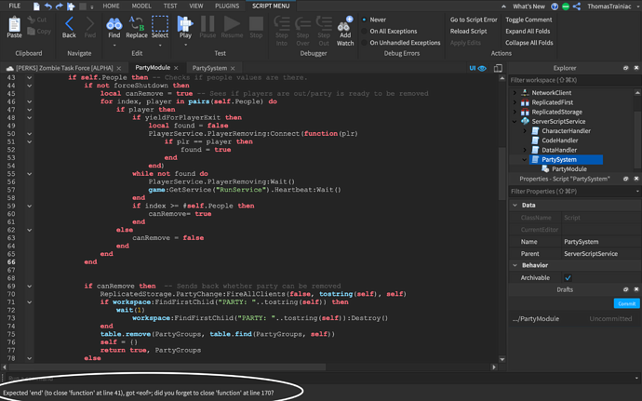
Task: Navigate Back using the arrow icon
Action: [x=69, y=24]
